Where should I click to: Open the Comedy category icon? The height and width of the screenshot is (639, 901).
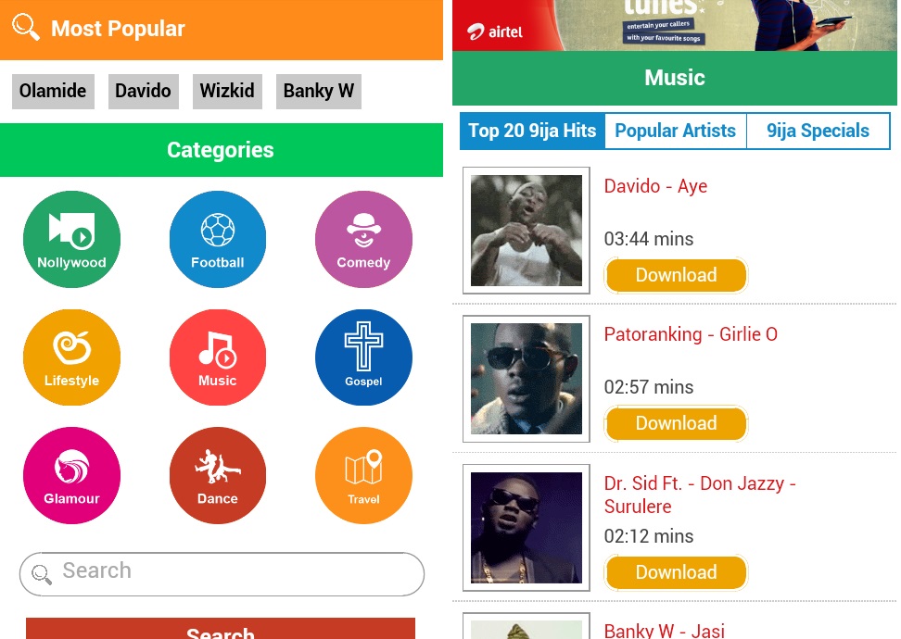(363, 239)
